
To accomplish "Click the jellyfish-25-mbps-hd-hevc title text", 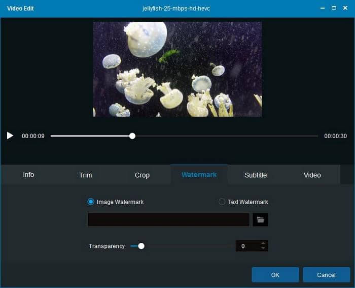I will point(176,9).
